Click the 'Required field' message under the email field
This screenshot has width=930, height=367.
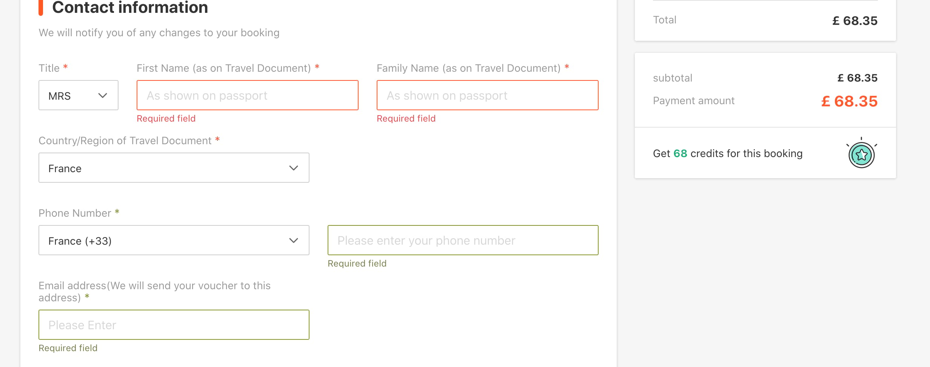(68, 348)
